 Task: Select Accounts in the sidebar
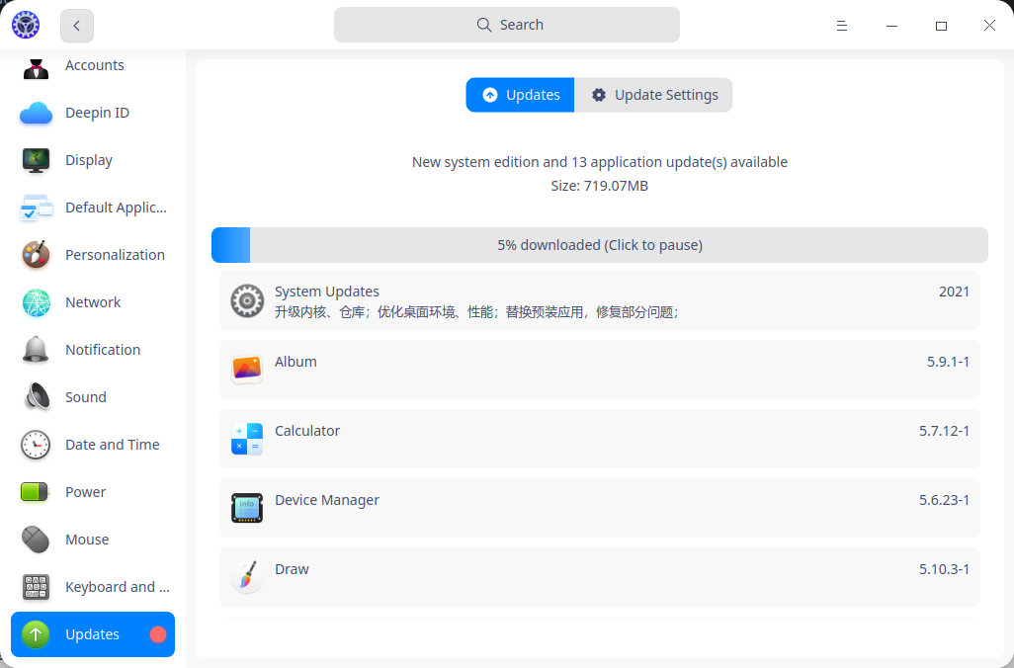coord(93,66)
